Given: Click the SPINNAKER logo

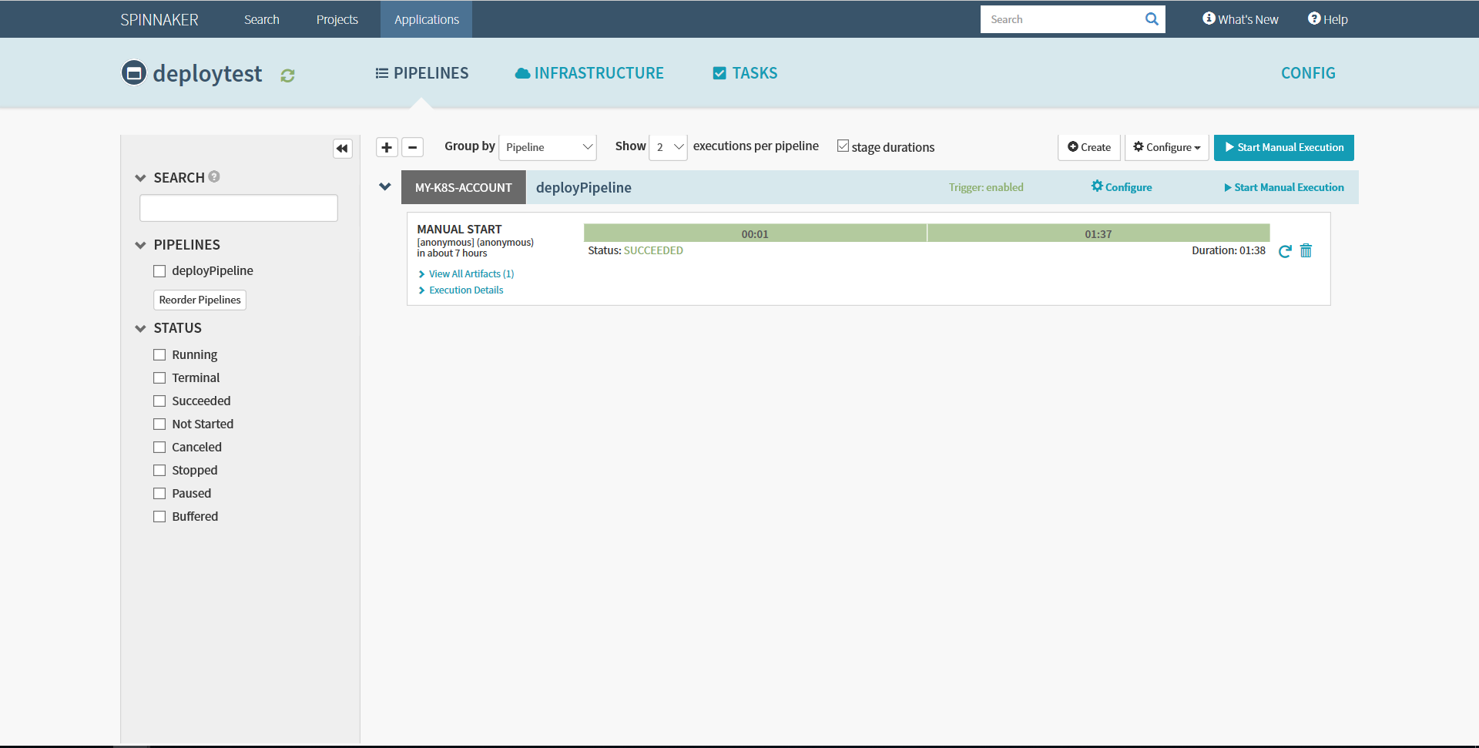Looking at the screenshot, I should click(x=159, y=20).
